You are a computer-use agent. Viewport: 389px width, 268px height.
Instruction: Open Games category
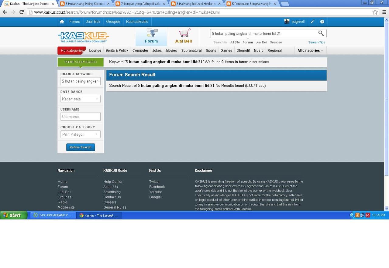click(226, 51)
